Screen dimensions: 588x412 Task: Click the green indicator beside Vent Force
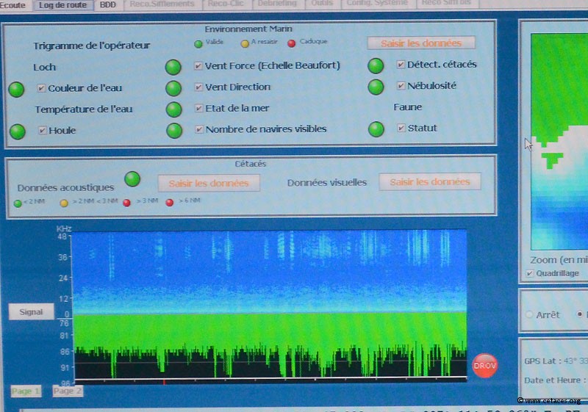pyautogui.click(x=173, y=68)
